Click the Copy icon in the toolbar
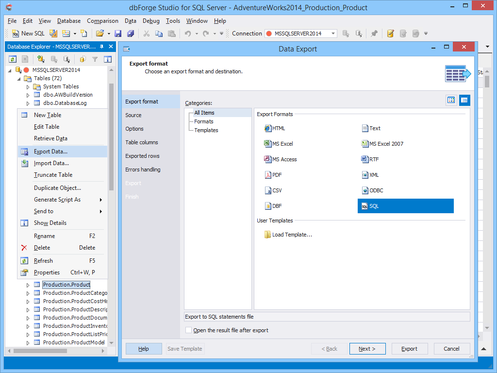This screenshot has height=373, width=497. click(159, 34)
